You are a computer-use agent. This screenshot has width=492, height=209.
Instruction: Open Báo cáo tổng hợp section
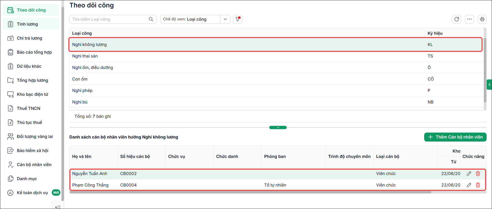(x=31, y=52)
